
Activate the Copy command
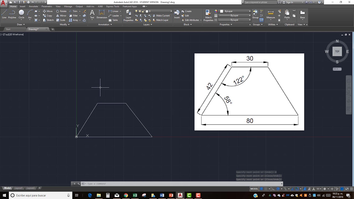48,16
